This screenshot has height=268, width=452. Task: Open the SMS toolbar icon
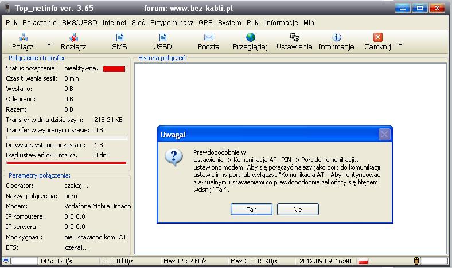click(x=119, y=38)
